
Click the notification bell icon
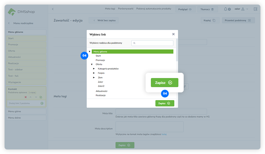click(226, 9)
